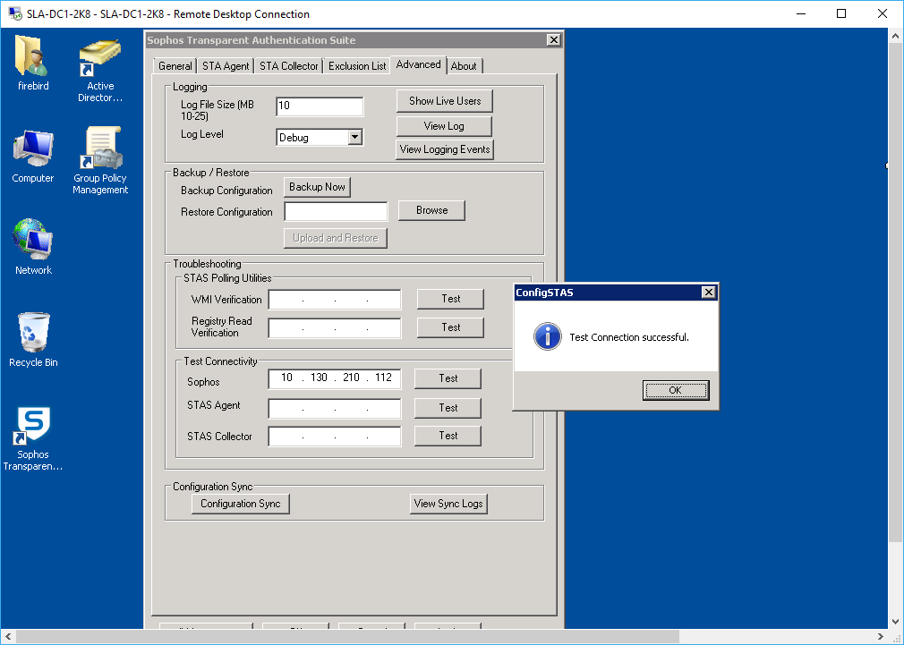Expand the Log Level dropdown
Screen dimensions: 904x645
pyautogui.click(x=355, y=137)
